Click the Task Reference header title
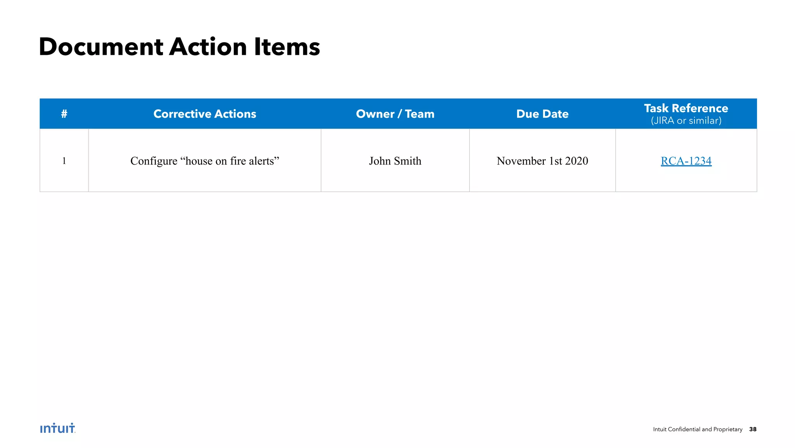This screenshot has width=795, height=448. tap(686, 108)
